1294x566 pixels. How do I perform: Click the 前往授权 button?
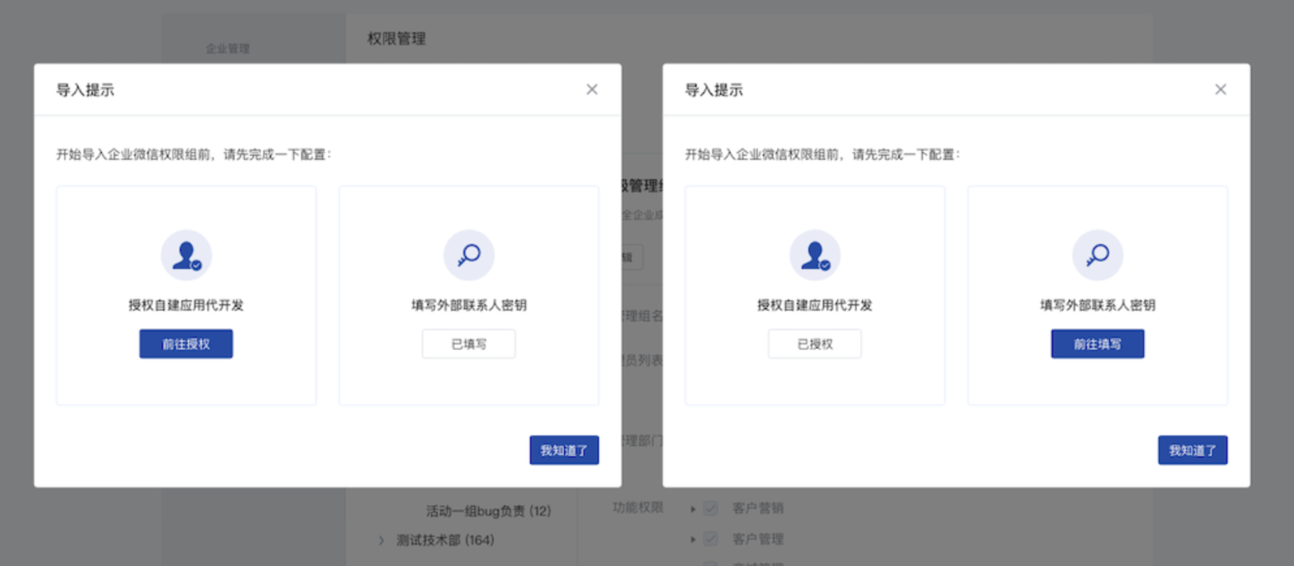pos(186,344)
